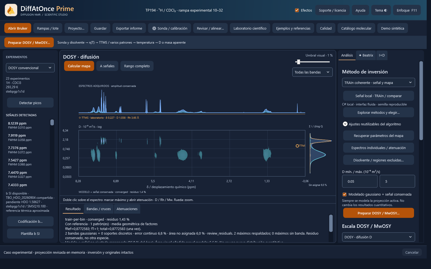Open Espectros individuales / atenuación
This screenshot has width=431, height=269.
click(378, 148)
